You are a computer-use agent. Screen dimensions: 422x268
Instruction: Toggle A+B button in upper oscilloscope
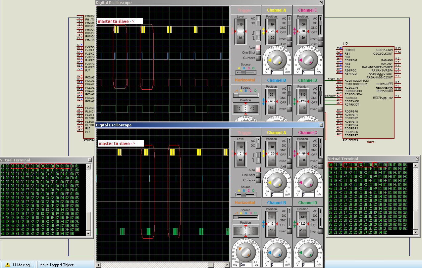coord(289,44)
